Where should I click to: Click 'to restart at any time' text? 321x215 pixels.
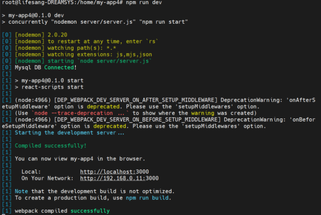point(83,41)
